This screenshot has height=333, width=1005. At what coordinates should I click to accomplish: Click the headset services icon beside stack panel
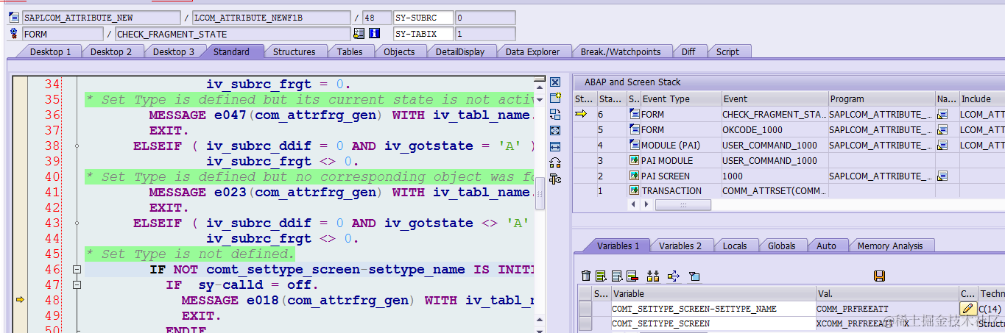[555, 162]
